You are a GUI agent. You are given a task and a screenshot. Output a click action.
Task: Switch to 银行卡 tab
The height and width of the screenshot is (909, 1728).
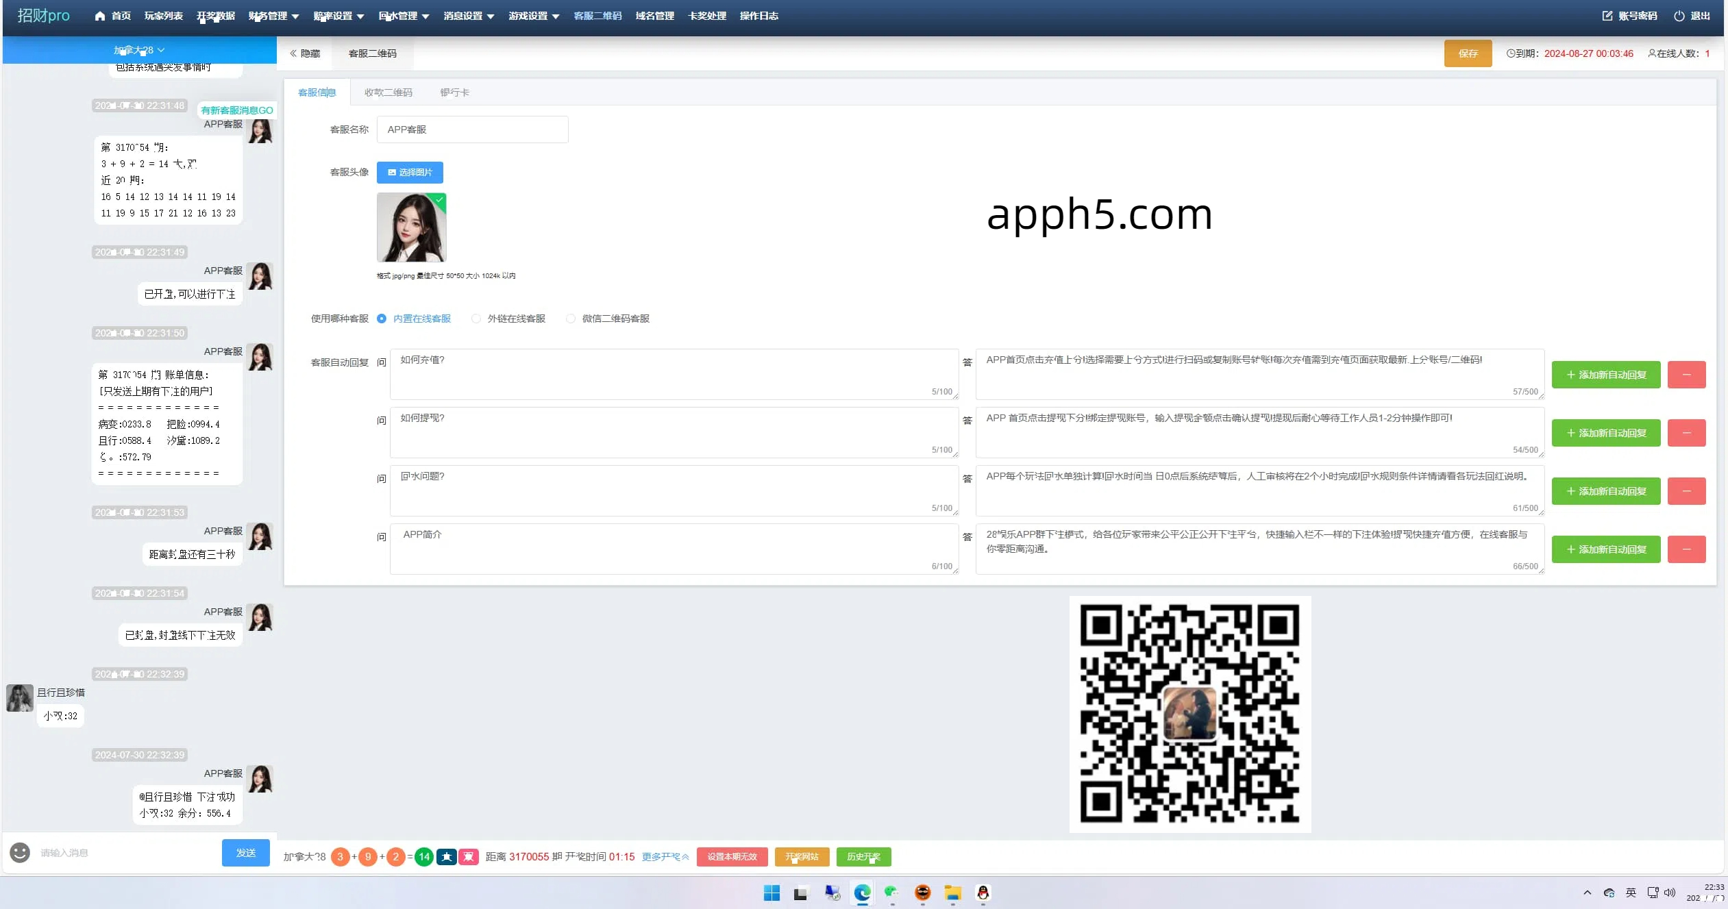pyautogui.click(x=455, y=92)
